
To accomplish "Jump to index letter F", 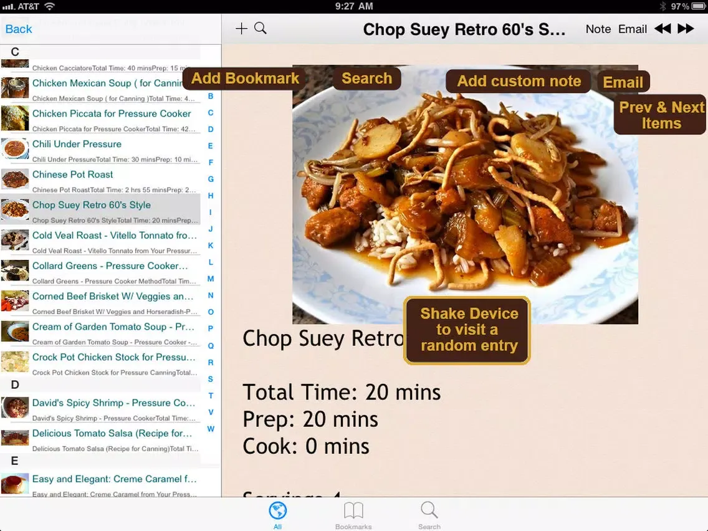I will 211,163.
